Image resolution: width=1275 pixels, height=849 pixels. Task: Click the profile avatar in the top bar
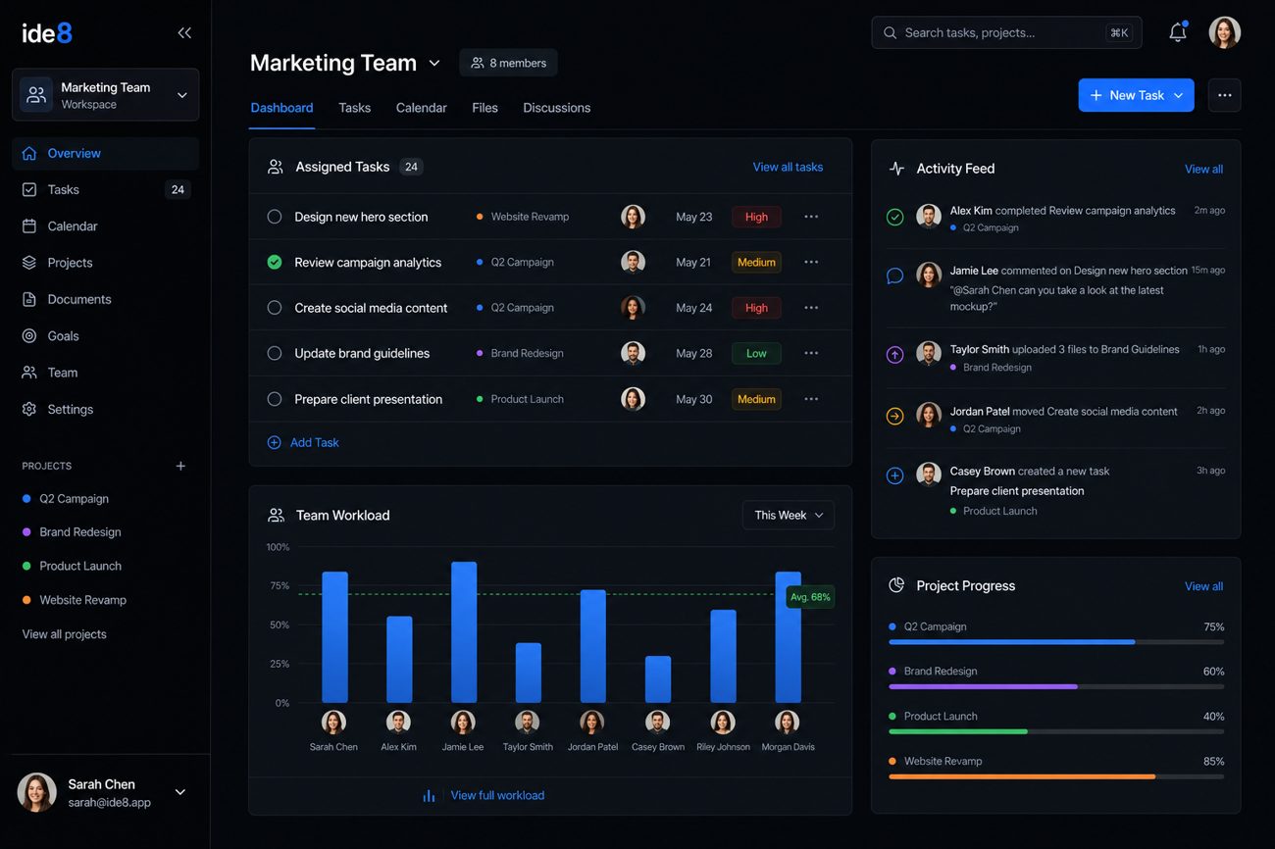(x=1225, y=32)
